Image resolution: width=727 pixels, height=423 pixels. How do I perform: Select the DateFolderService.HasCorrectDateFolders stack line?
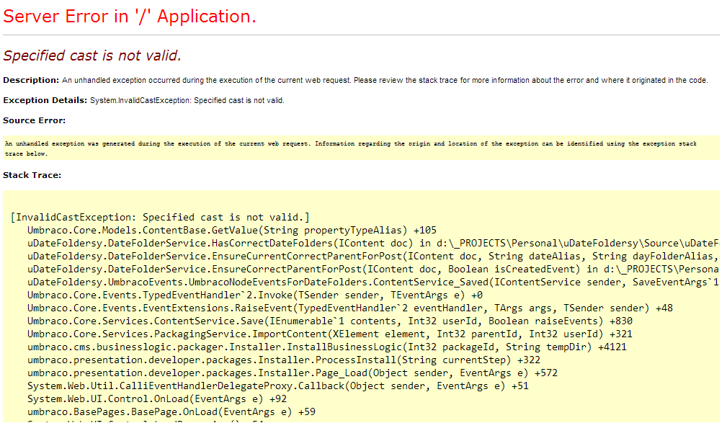(373, 243)
